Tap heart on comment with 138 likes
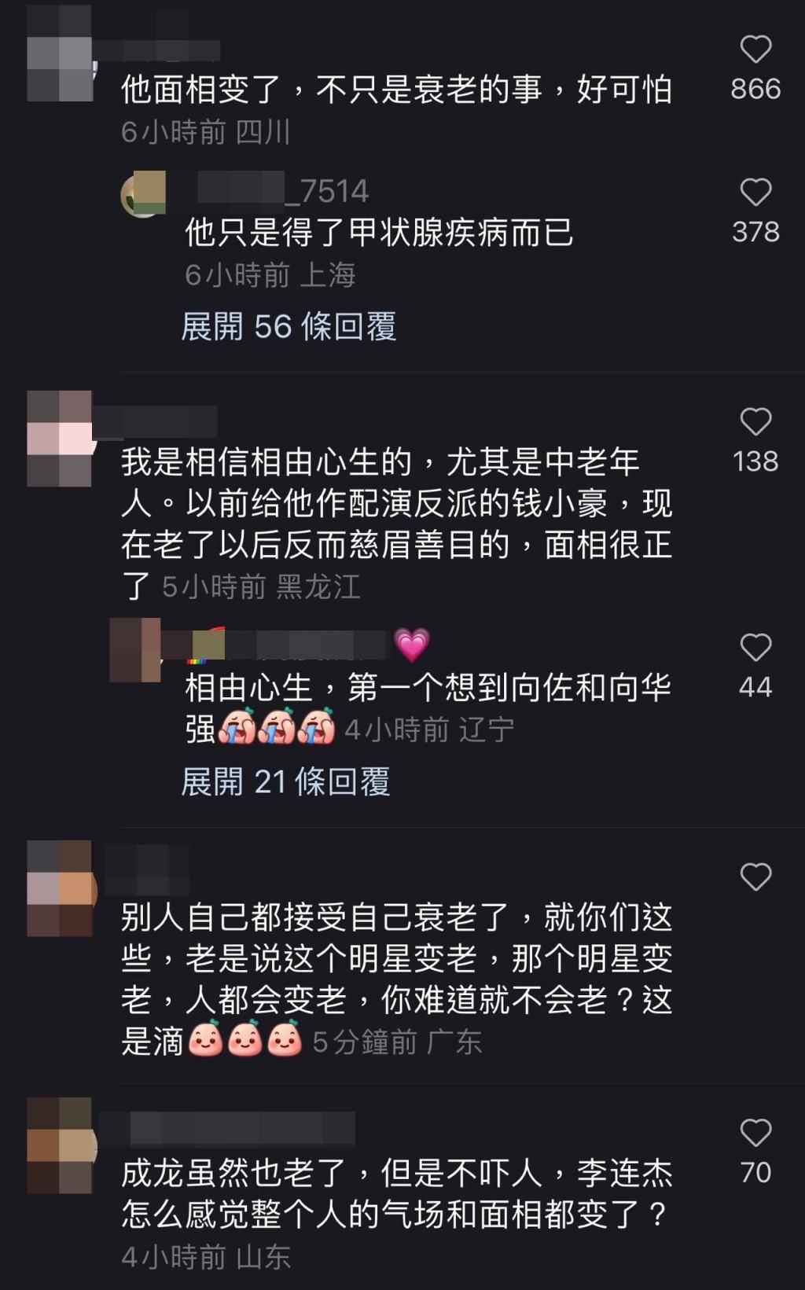This screenshot has width=805, height=1290. tap(755, 422)
